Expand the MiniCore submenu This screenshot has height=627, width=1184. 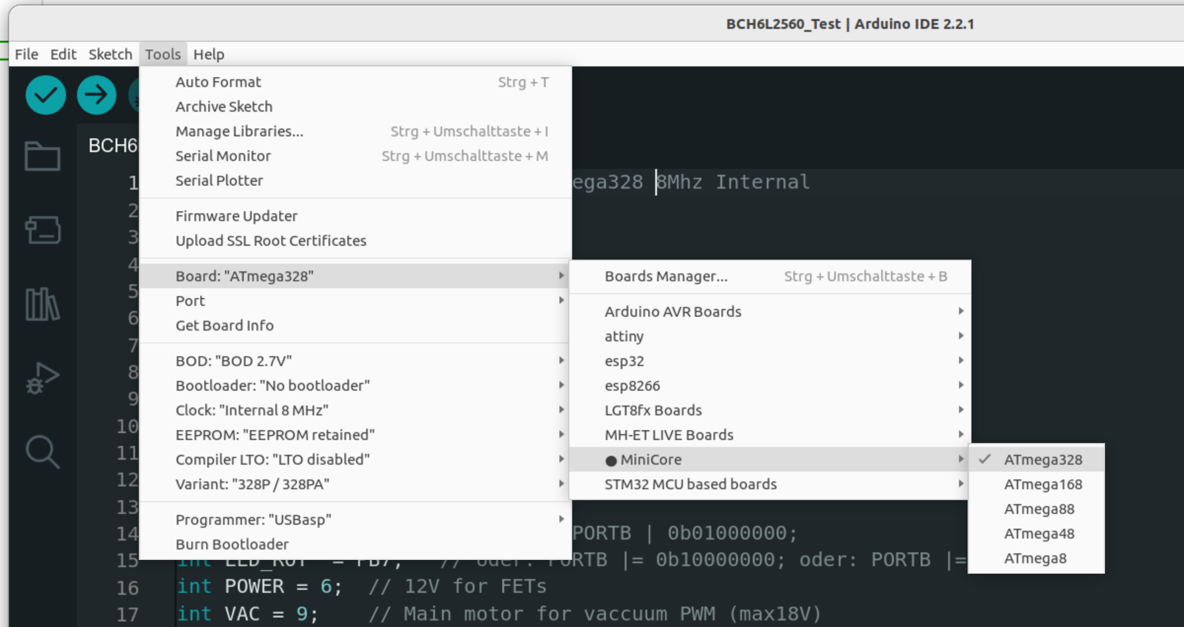tap(770, 459)
